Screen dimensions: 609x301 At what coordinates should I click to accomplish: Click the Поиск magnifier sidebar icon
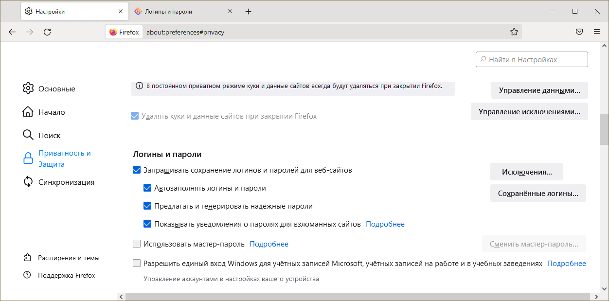point(28,135)
